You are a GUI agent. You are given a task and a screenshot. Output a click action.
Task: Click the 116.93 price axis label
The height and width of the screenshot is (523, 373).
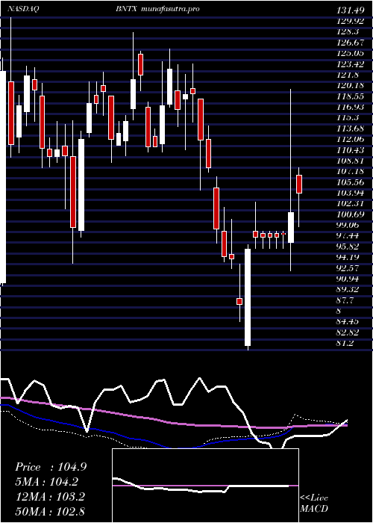[x=351, y=107]
